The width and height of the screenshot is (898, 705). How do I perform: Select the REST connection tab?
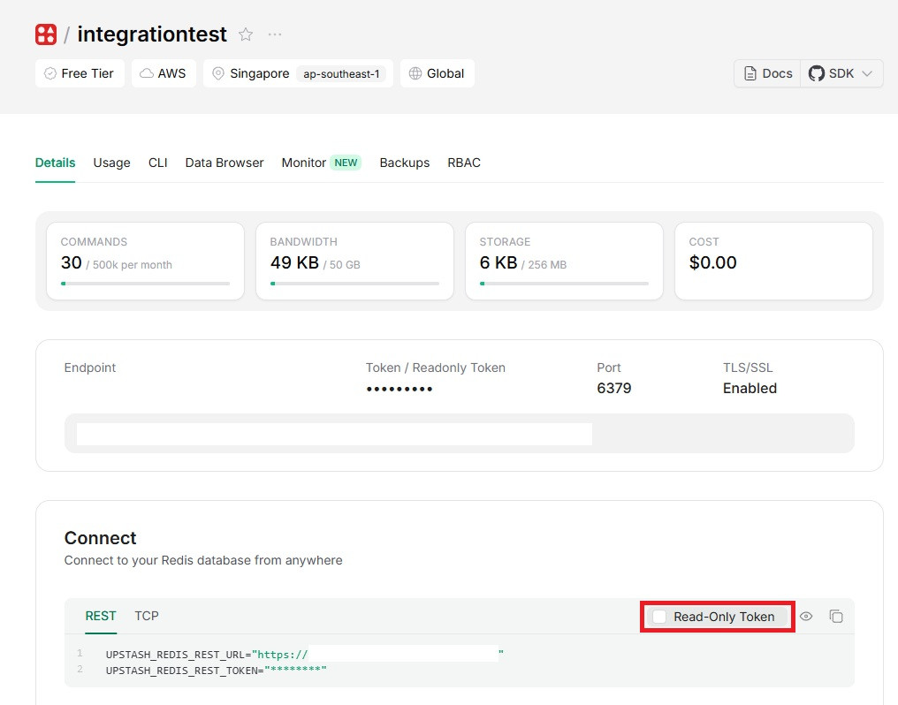(101, 617)
